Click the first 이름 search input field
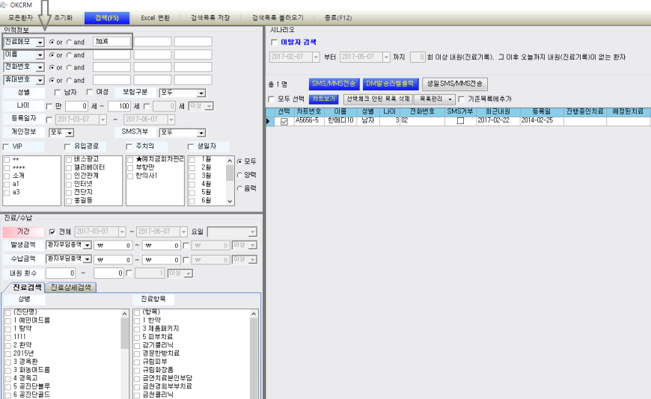651x399 pixels. click(111, 55)
